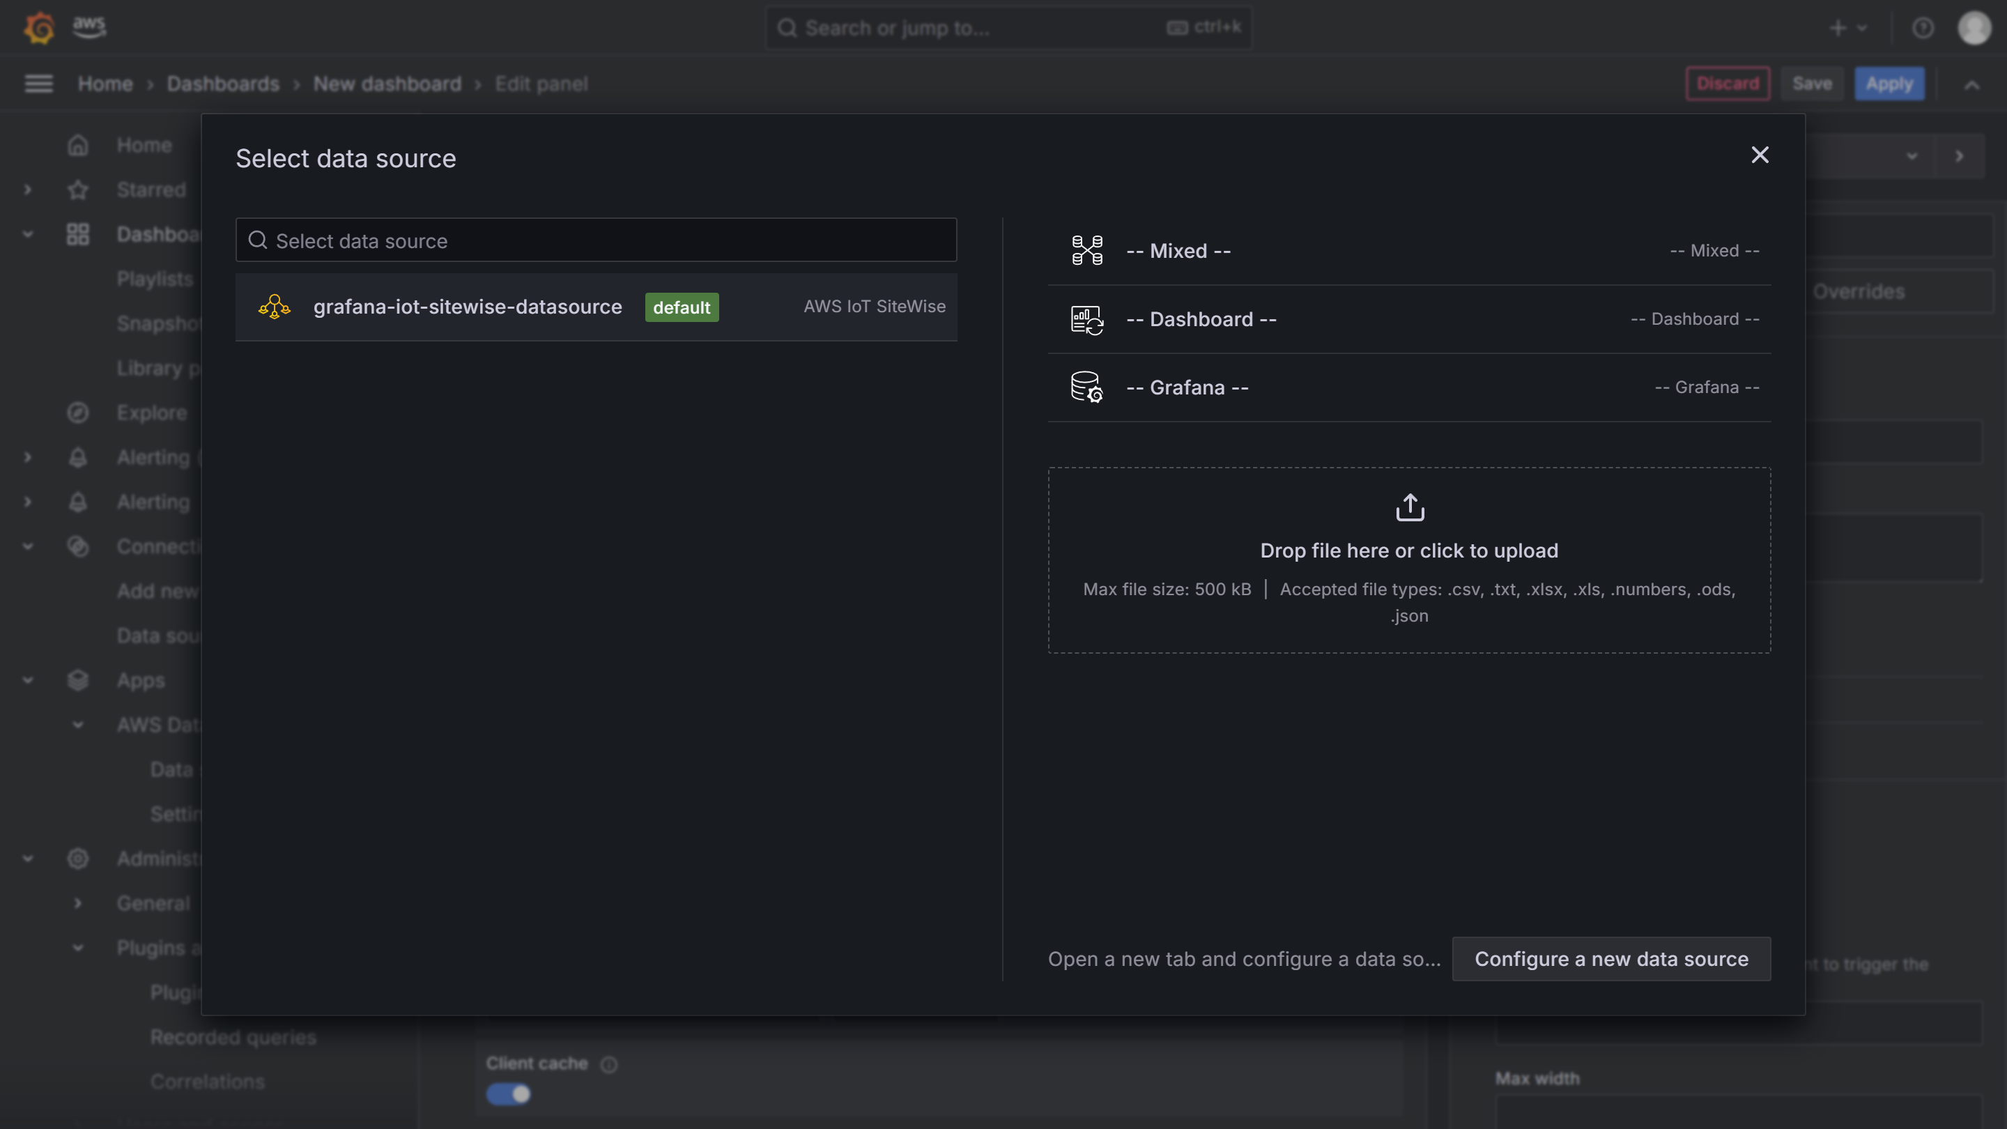Expand the first Alerting section chevron
The height and width of the screenshot is (1129, 2007).
pos(28,457)
